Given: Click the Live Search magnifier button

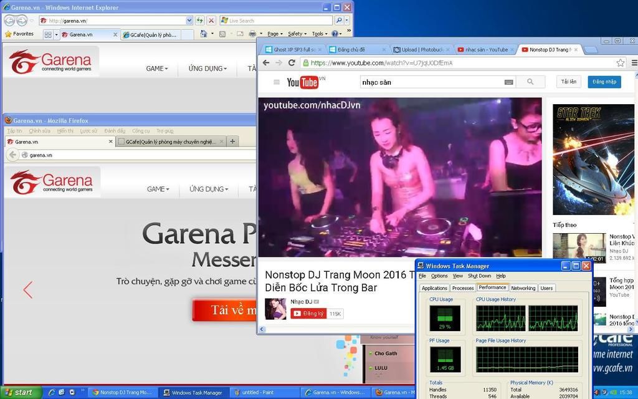Looking at the screenshot, I should pos(338,21).
